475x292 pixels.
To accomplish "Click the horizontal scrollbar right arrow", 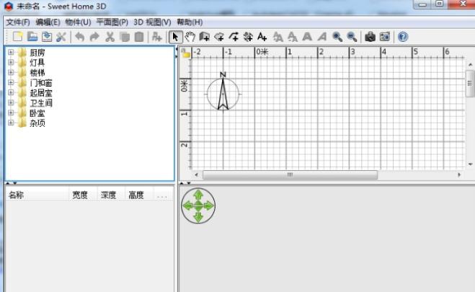I will (x=459, y=174).
